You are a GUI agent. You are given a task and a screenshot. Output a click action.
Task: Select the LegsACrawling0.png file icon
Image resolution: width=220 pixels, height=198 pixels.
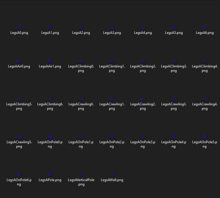coord(81,99)
